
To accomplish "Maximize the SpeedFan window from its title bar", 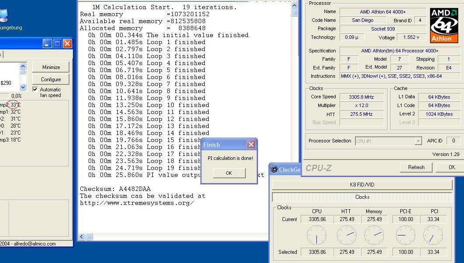I will (58, 44).
